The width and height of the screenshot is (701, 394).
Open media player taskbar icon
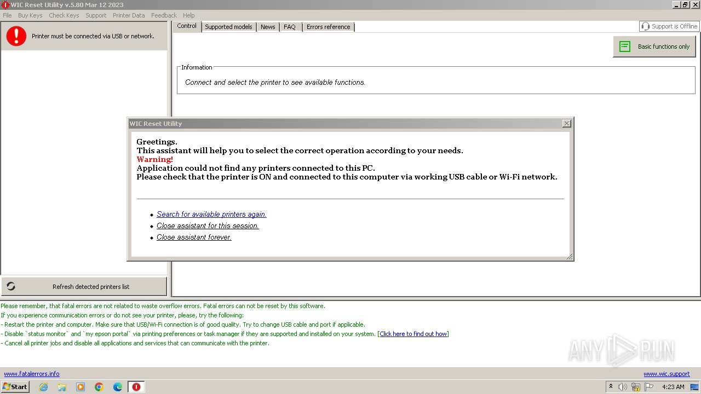(x=81, y=387)
